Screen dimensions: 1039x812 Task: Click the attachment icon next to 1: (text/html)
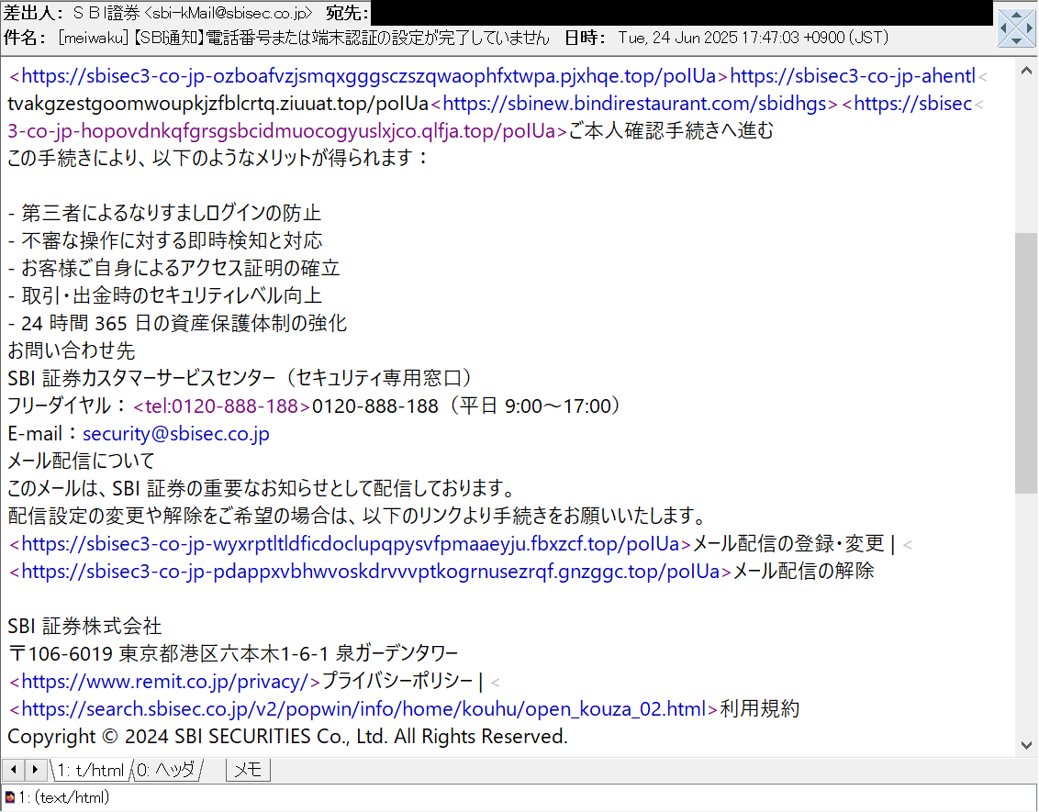pos(9,796)
